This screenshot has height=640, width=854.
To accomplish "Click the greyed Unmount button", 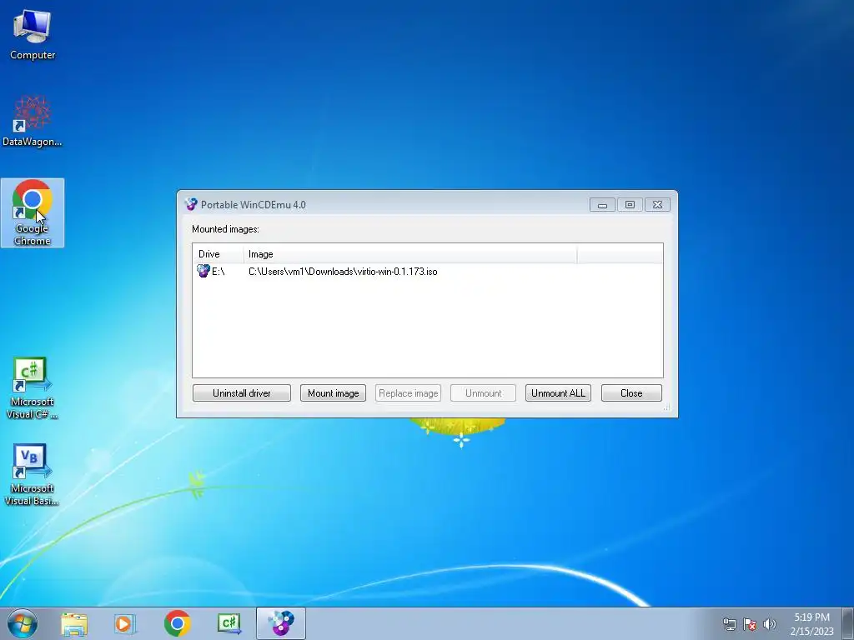I will coord(483,393).
